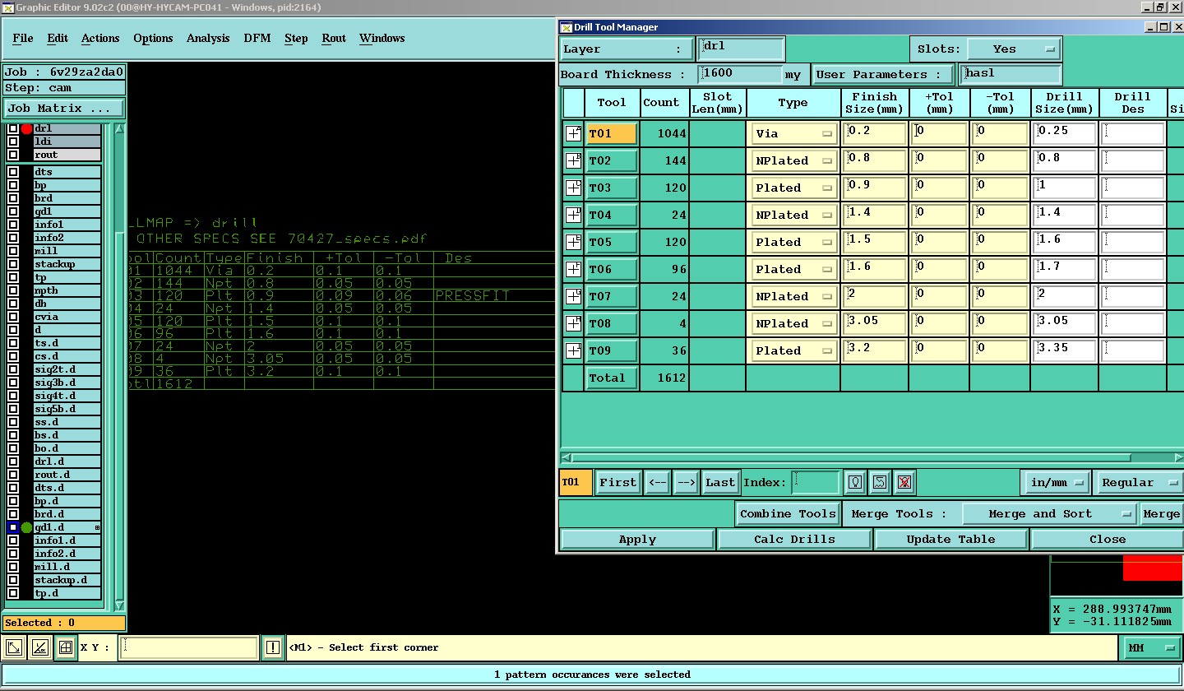
Task: Open the DFM menu
Action: click(x=257, y=39)
